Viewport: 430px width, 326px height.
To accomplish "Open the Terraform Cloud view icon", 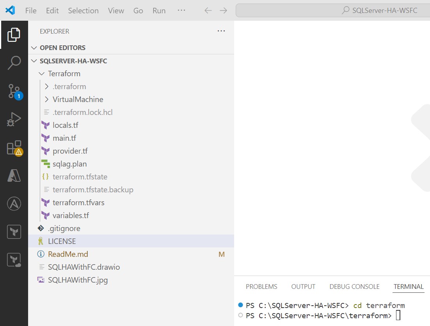I will [14, 260].
